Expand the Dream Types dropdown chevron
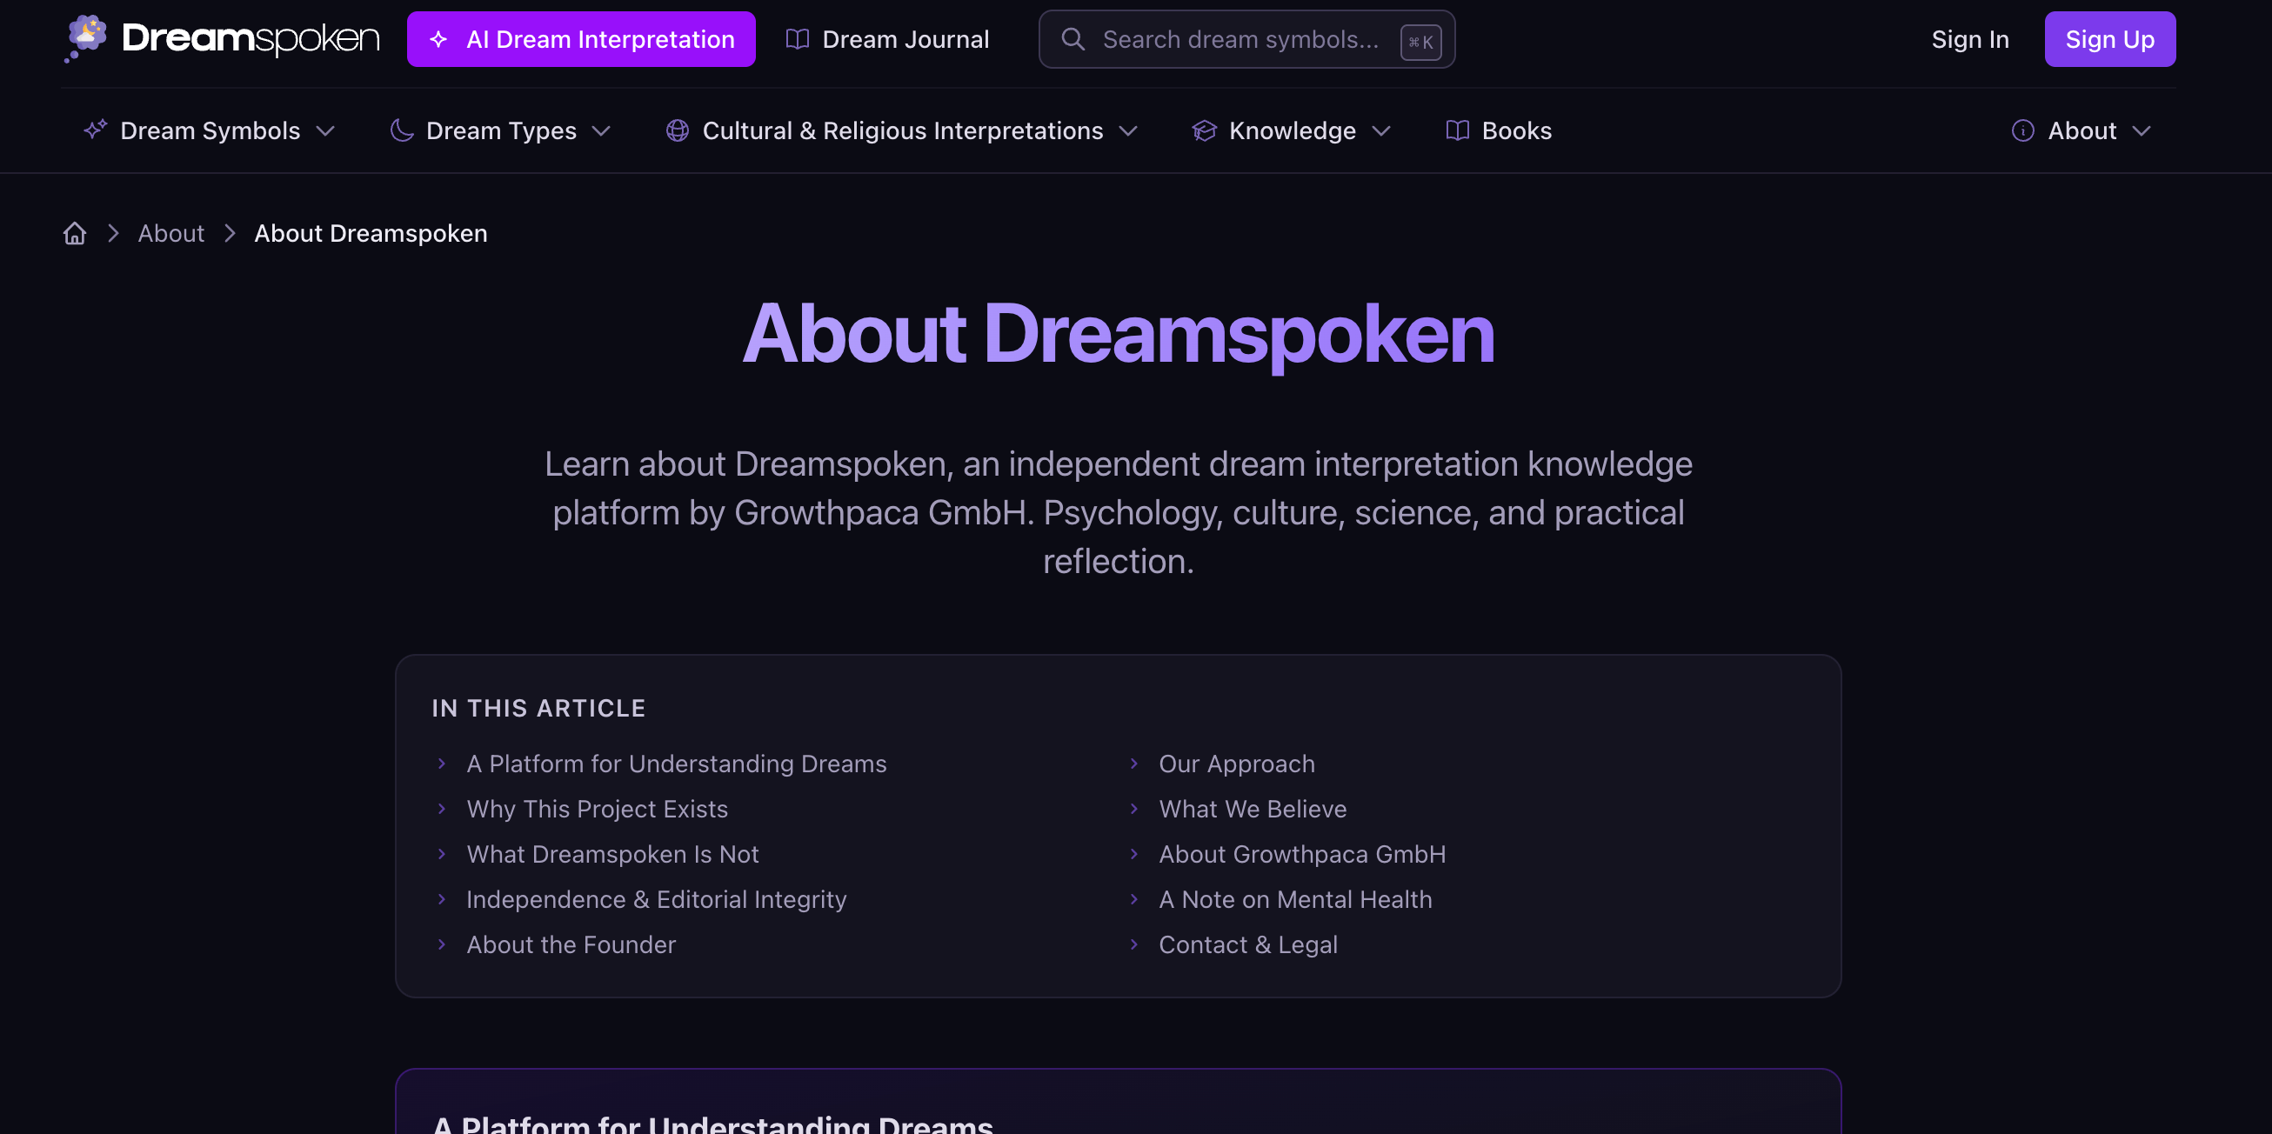The width and height of the screenshot is (2272, 1134). (602, 130)
